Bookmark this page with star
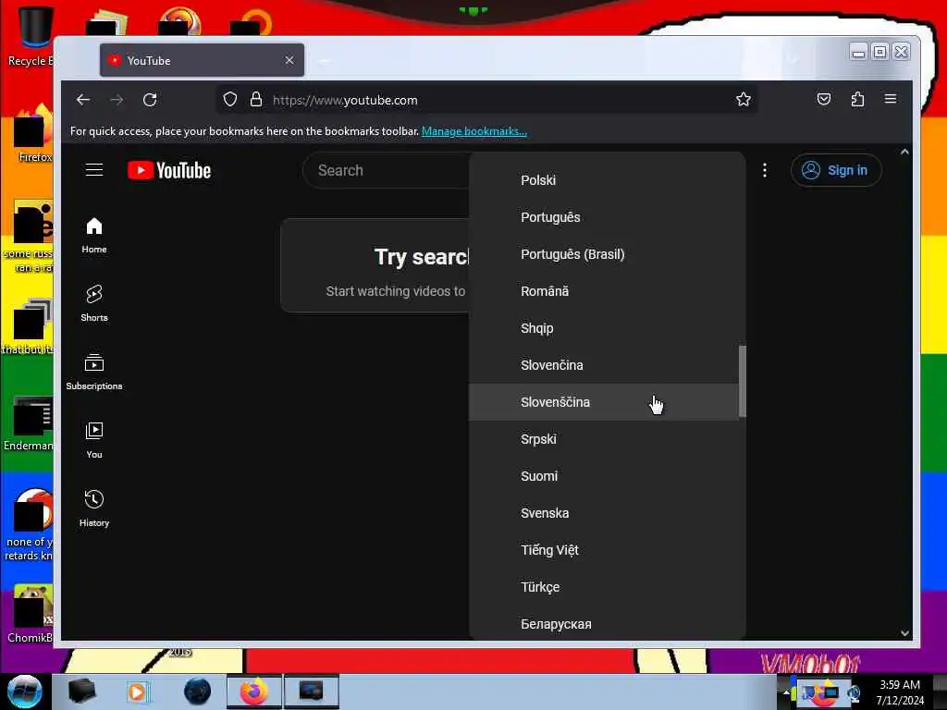Image resolution: width=947 pixels, height=710 pixels. point(744,99)
